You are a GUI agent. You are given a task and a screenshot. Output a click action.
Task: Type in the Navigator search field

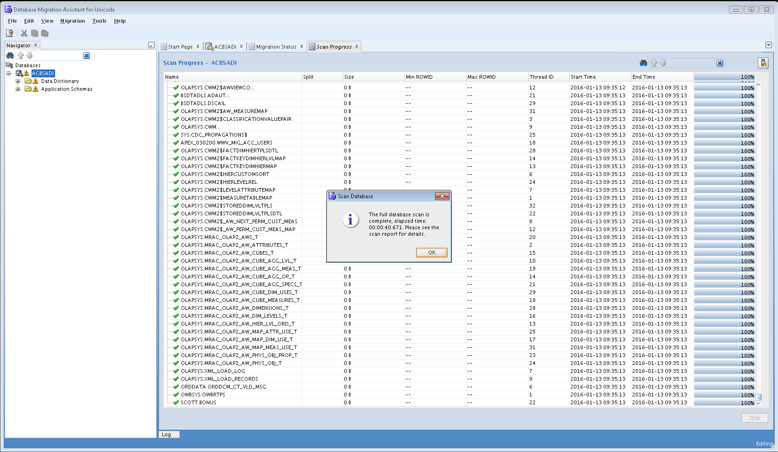(58, 56)
